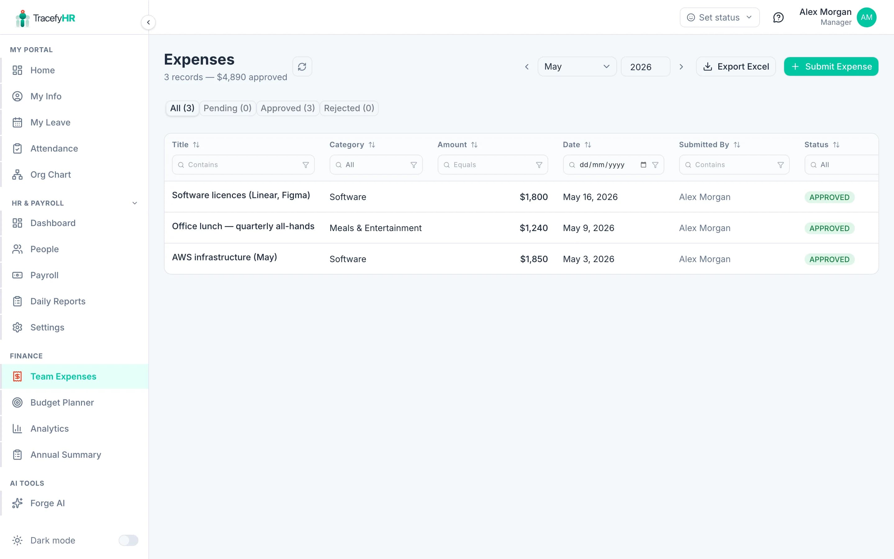Click the $1,800 amount cell

point(533,197)
